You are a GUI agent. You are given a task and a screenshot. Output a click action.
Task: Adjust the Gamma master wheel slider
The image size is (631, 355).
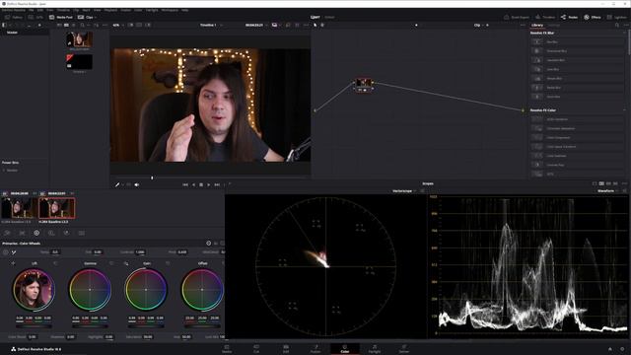(x=90, y=325)
